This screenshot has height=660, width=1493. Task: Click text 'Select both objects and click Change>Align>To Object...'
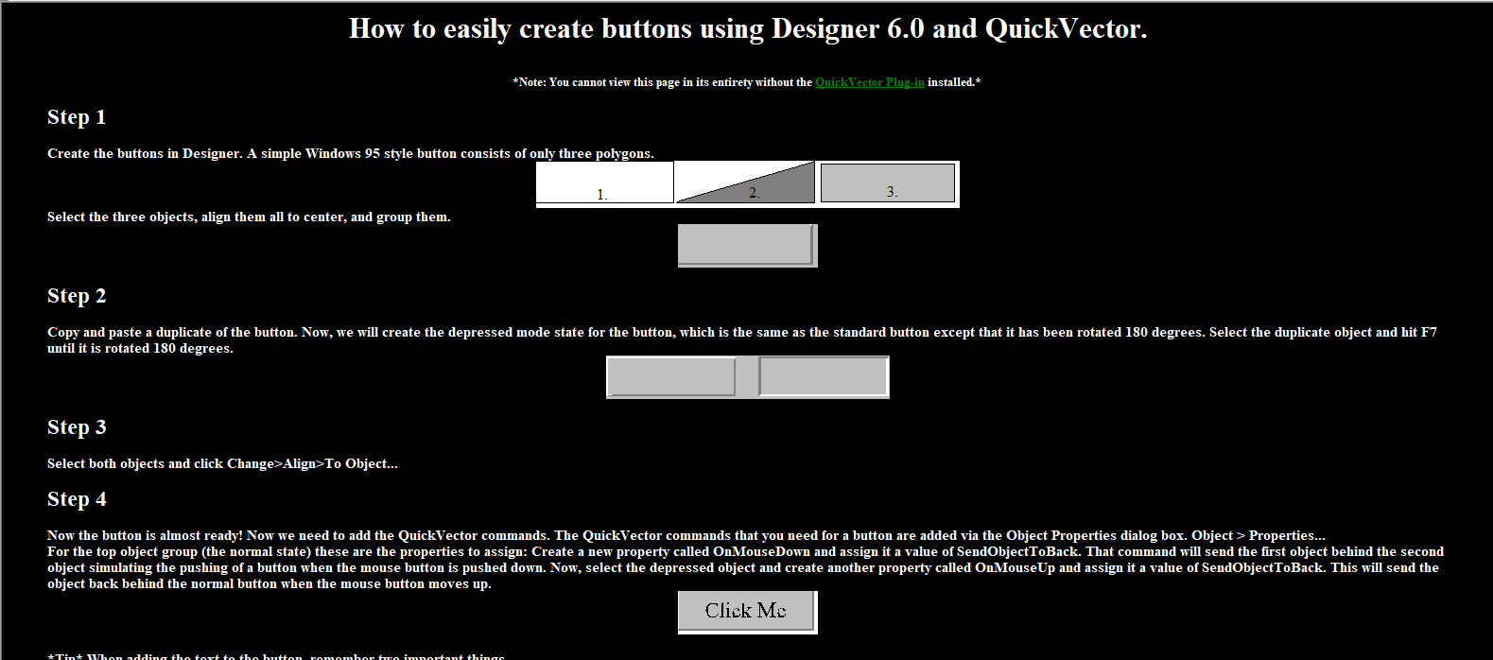coord(222,463)
